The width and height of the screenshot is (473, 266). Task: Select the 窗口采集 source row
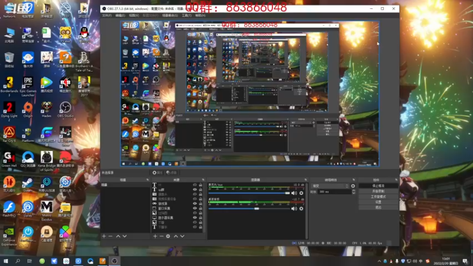[x=177, y=208]
